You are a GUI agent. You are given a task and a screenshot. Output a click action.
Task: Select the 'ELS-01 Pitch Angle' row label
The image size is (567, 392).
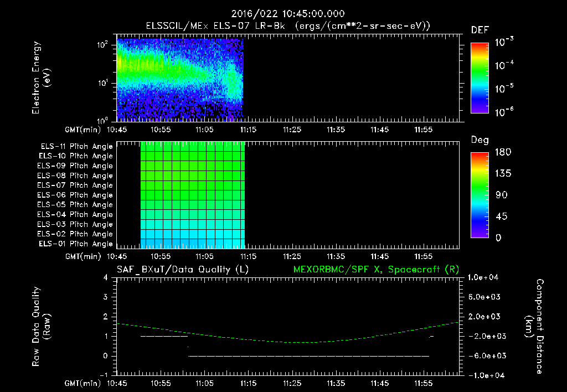point(76,244)
